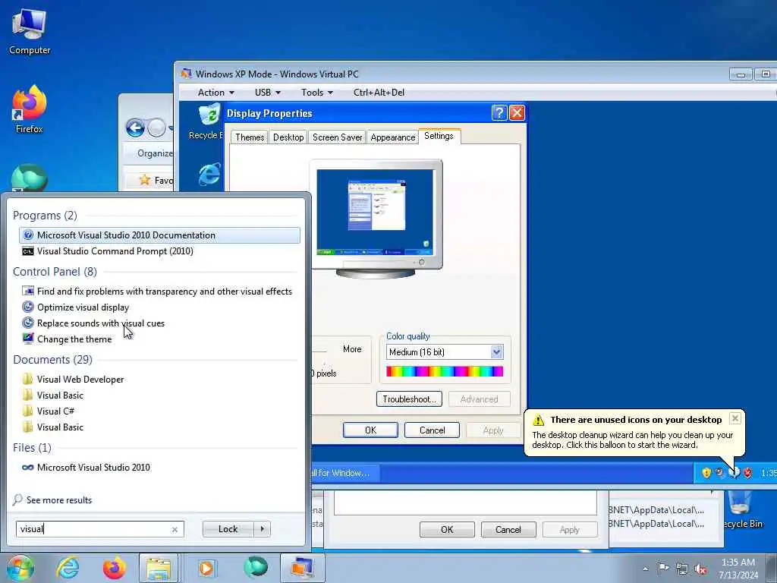Click the back arrow in Explorer window
The image size is (777, 583).
(x=135, y=128)
